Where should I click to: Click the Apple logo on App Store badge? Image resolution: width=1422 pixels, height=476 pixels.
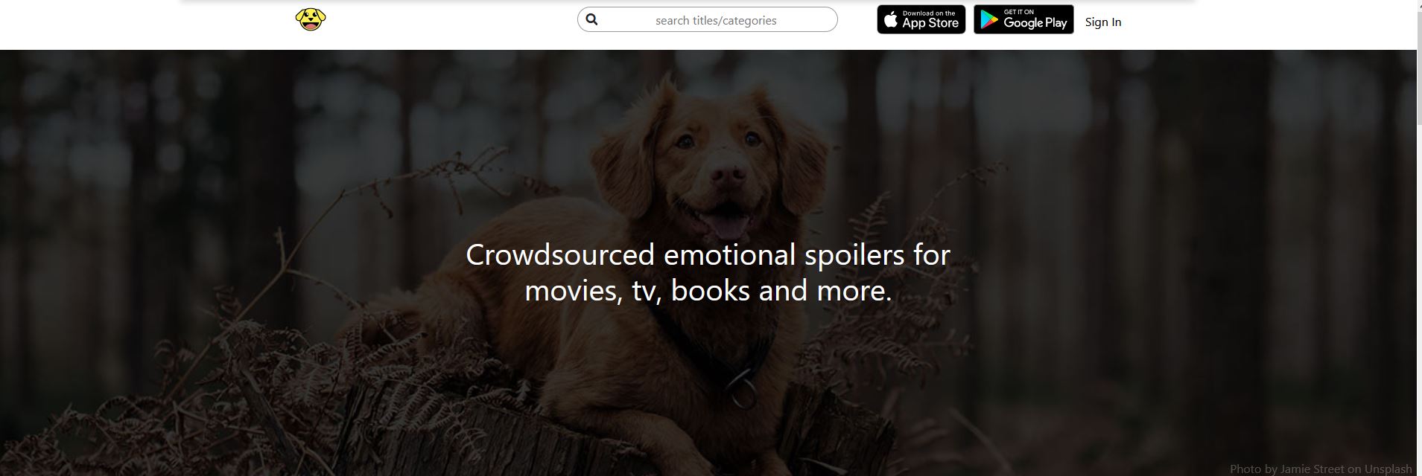pos(891,20)
